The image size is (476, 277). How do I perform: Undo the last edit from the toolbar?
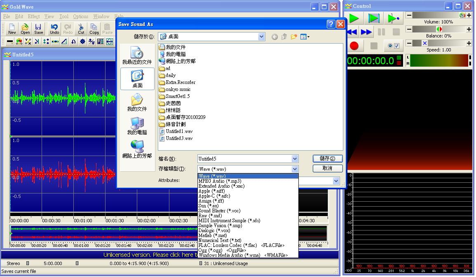[x=54, y=29]
